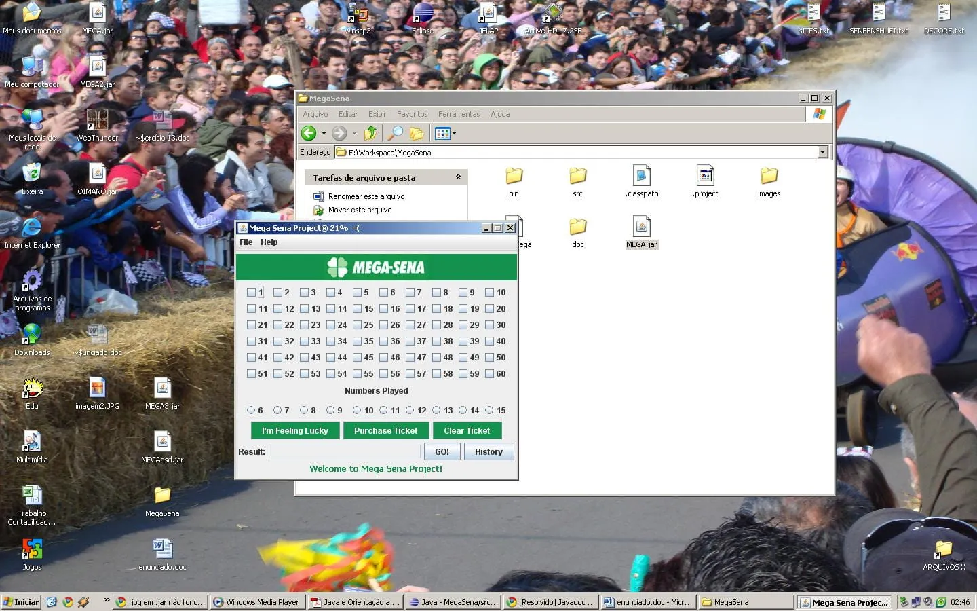
Task: Focus the Result text field
Action: (345, 451)
